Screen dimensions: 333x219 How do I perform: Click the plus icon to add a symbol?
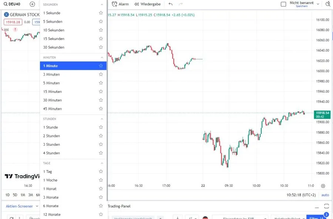coord(33,4)
